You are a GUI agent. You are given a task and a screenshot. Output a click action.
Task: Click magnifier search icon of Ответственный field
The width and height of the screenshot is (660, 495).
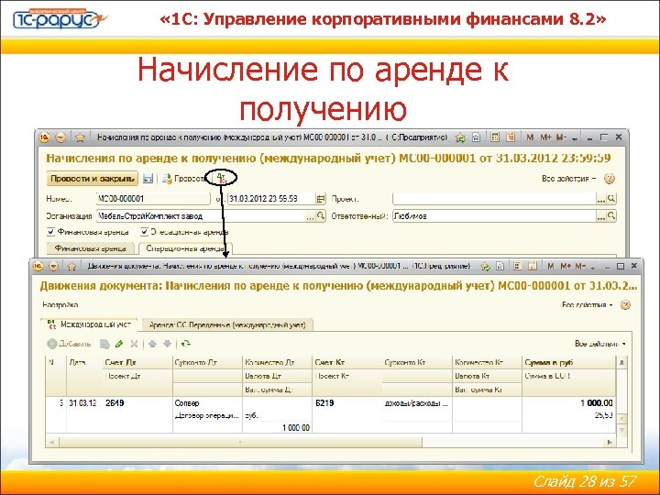tap(611, 216)
